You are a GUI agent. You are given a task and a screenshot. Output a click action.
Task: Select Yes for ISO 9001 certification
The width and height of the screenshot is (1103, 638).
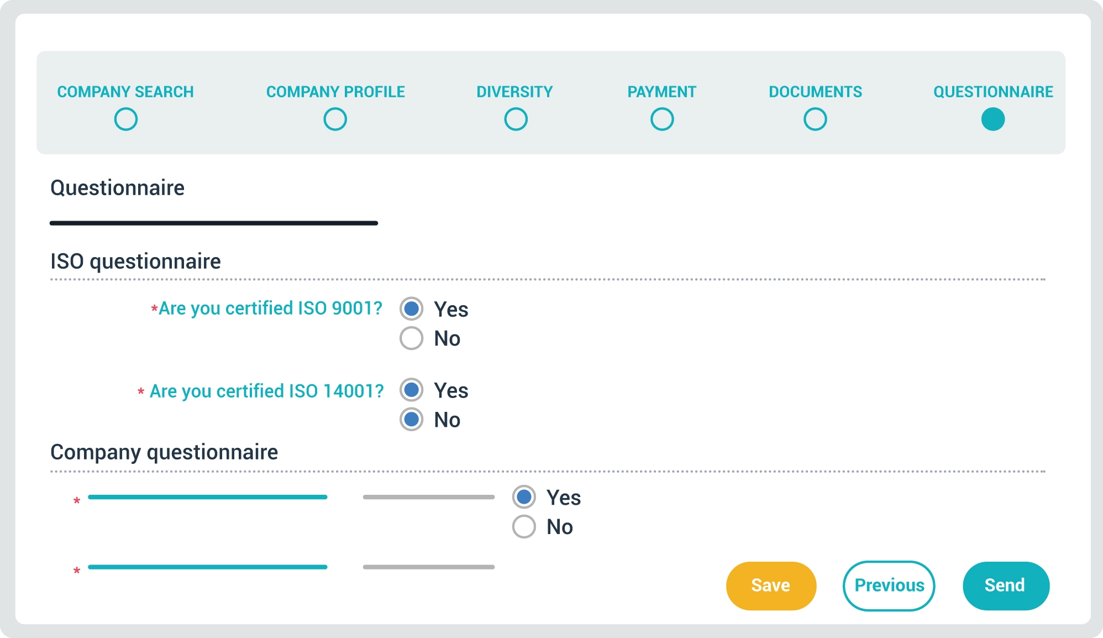pos(412,308)
